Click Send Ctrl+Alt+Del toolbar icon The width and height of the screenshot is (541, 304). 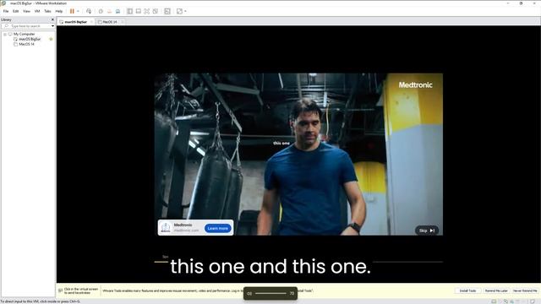(x=89, y=11)
